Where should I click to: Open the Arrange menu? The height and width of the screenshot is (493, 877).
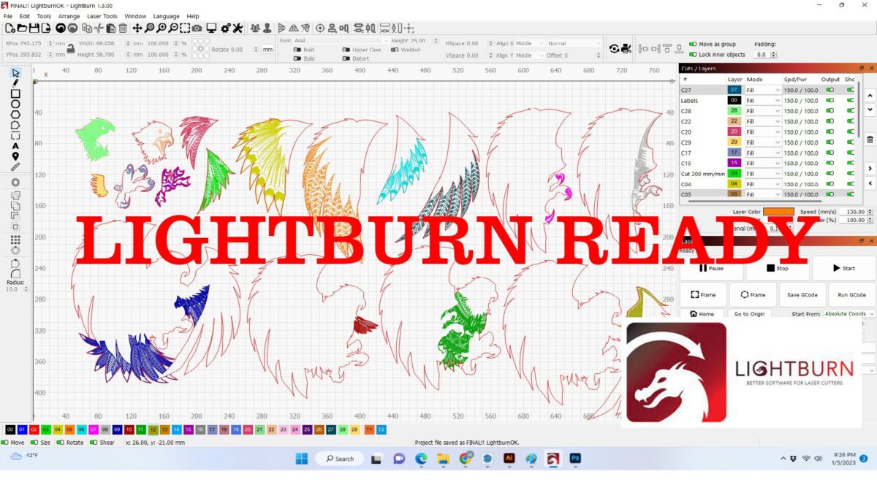click(69, 16)
